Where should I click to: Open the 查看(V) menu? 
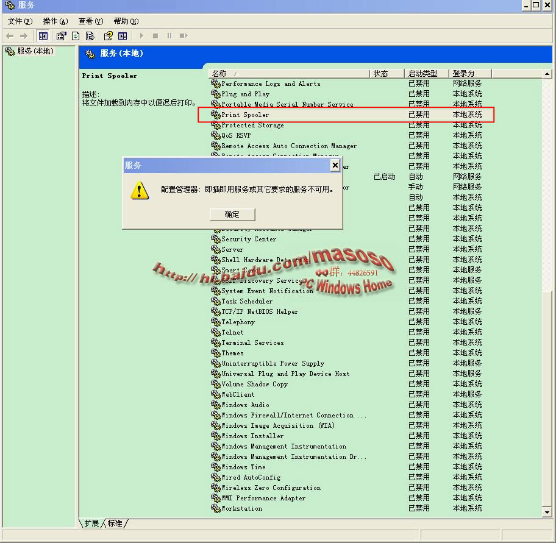point(91,21)
